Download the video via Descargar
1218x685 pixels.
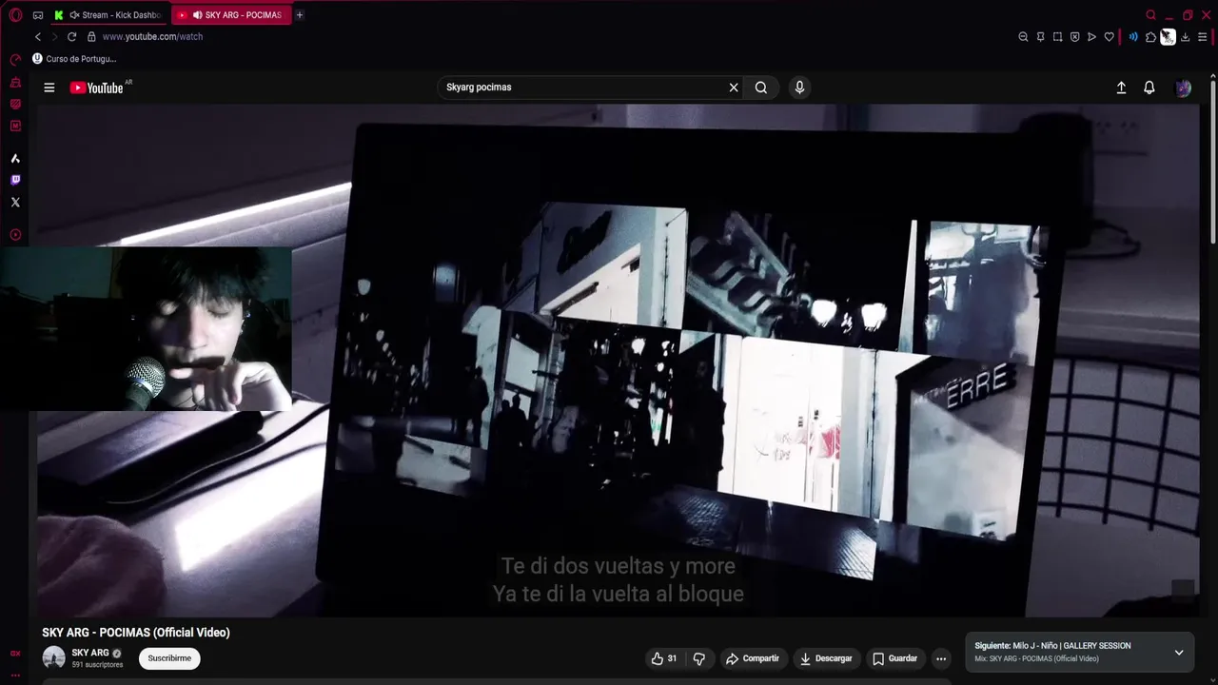[826, 658]
